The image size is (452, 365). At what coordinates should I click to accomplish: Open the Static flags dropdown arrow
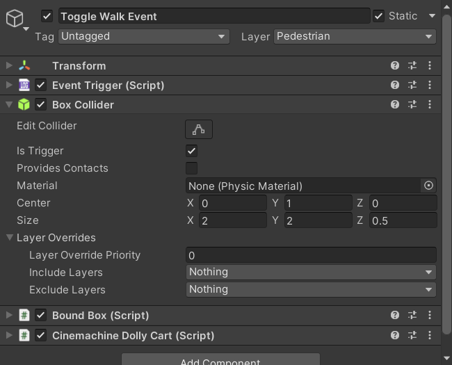click(x=432, y=16)
